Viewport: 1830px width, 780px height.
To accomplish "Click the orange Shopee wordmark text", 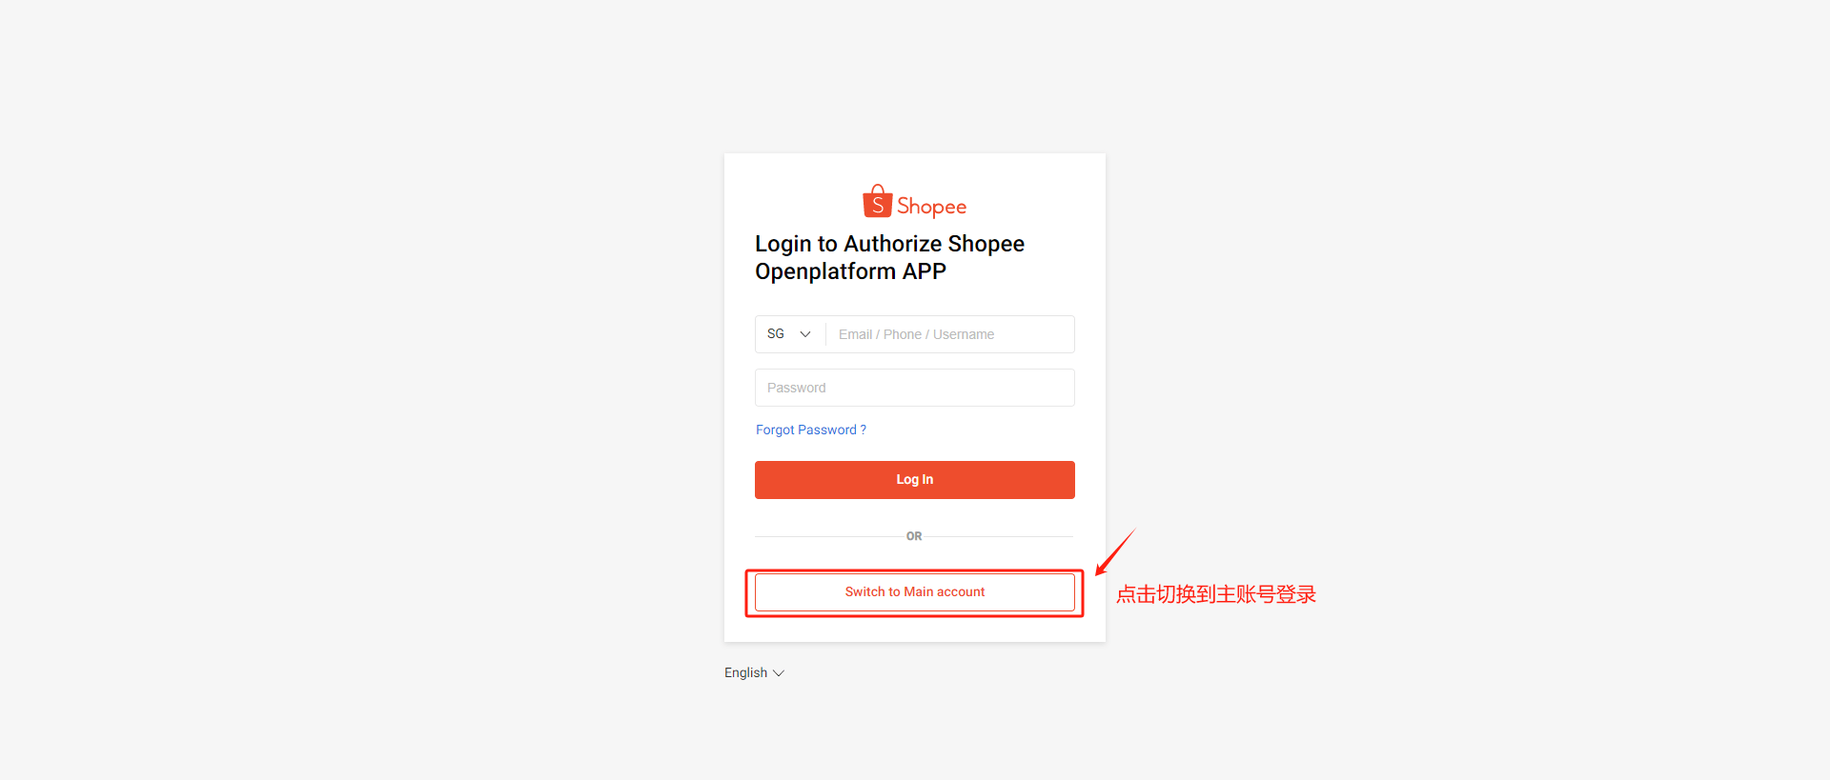I will click(x=931, y=207).
